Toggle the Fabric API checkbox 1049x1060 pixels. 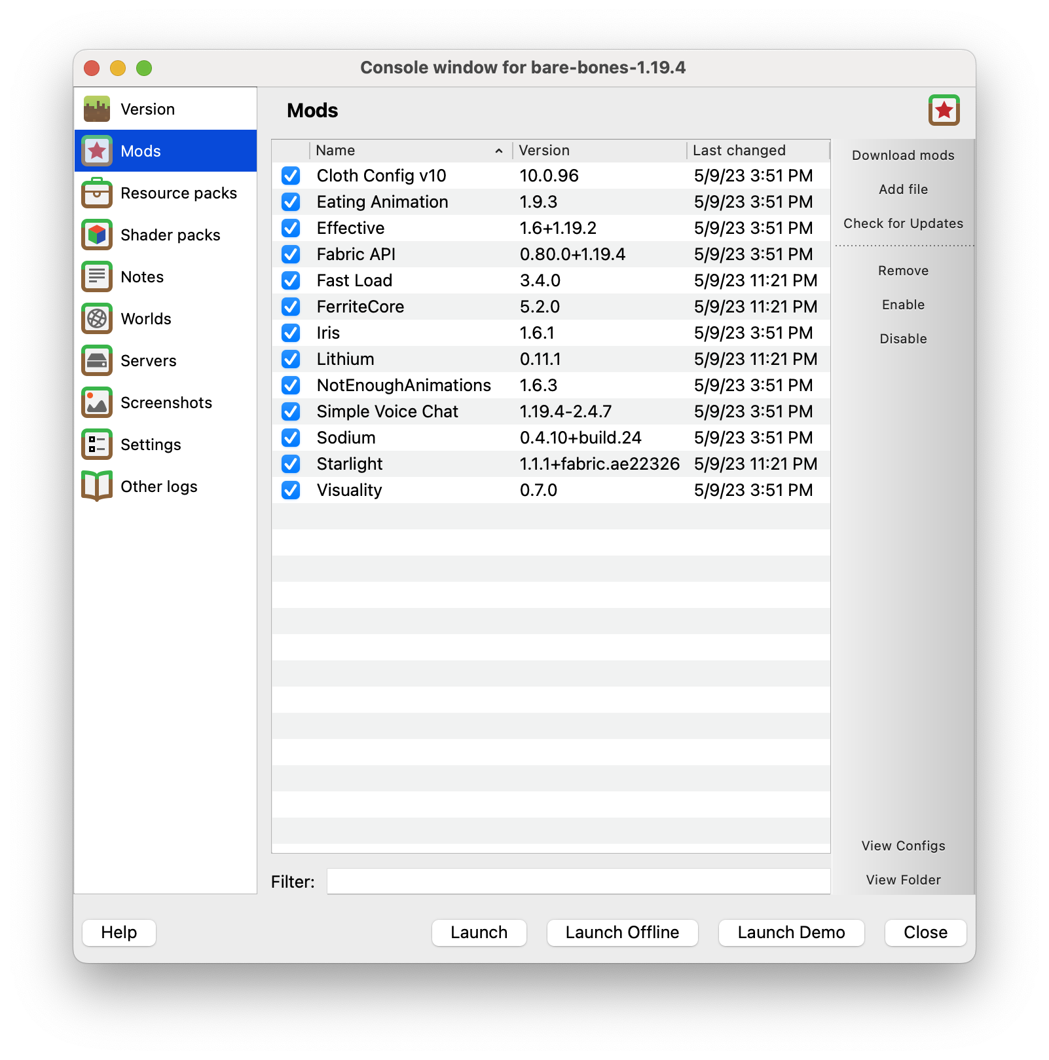[291, 254]
